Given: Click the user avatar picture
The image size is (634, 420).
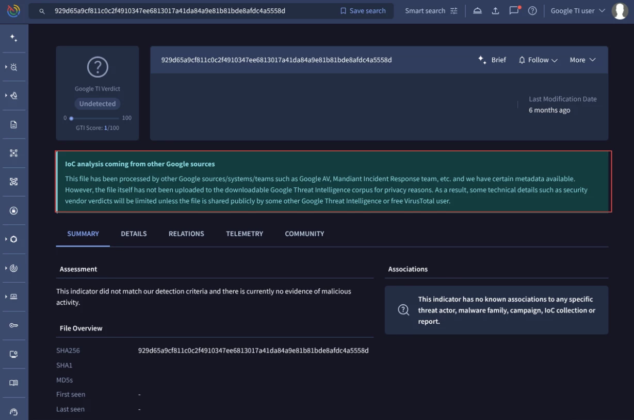Looking at the screenshot, I should pos(620,11).
